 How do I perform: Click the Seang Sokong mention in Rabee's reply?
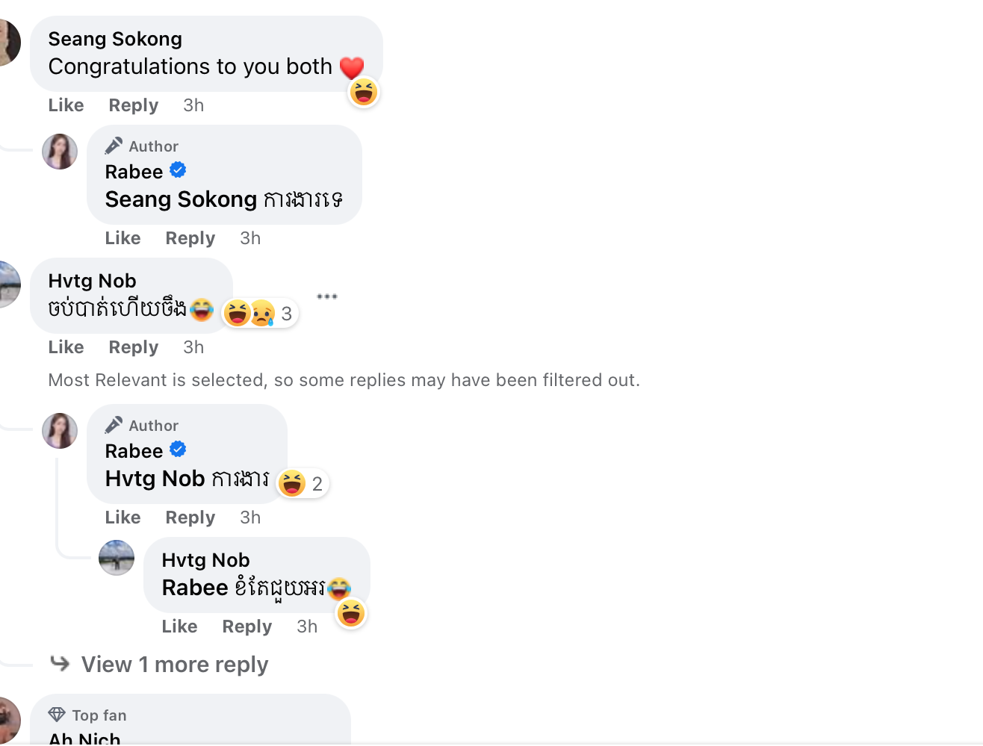[x=181, y=199]
